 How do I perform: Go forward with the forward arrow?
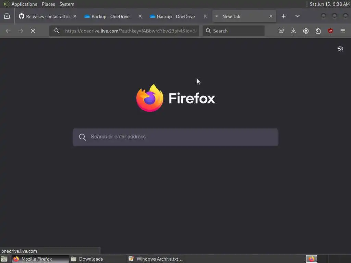click(20, 31)
